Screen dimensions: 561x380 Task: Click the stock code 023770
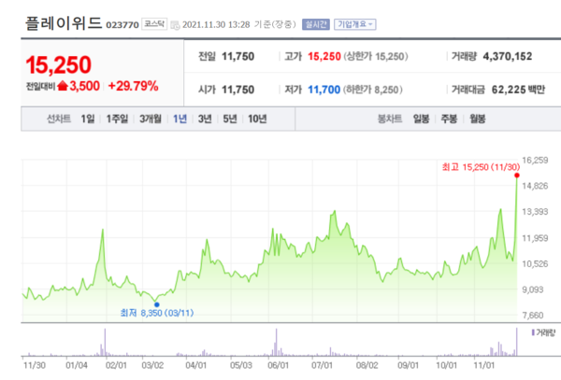click(x=122, y=25)
